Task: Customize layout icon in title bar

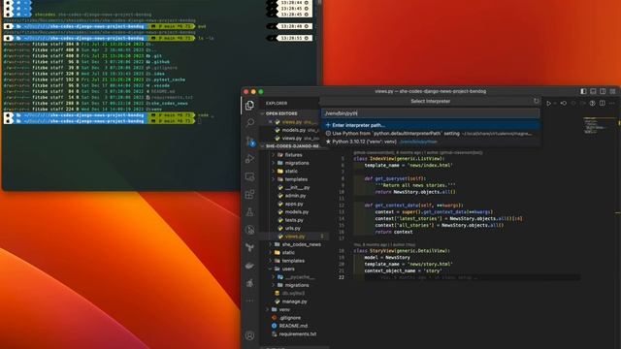Action: point(612,91)
